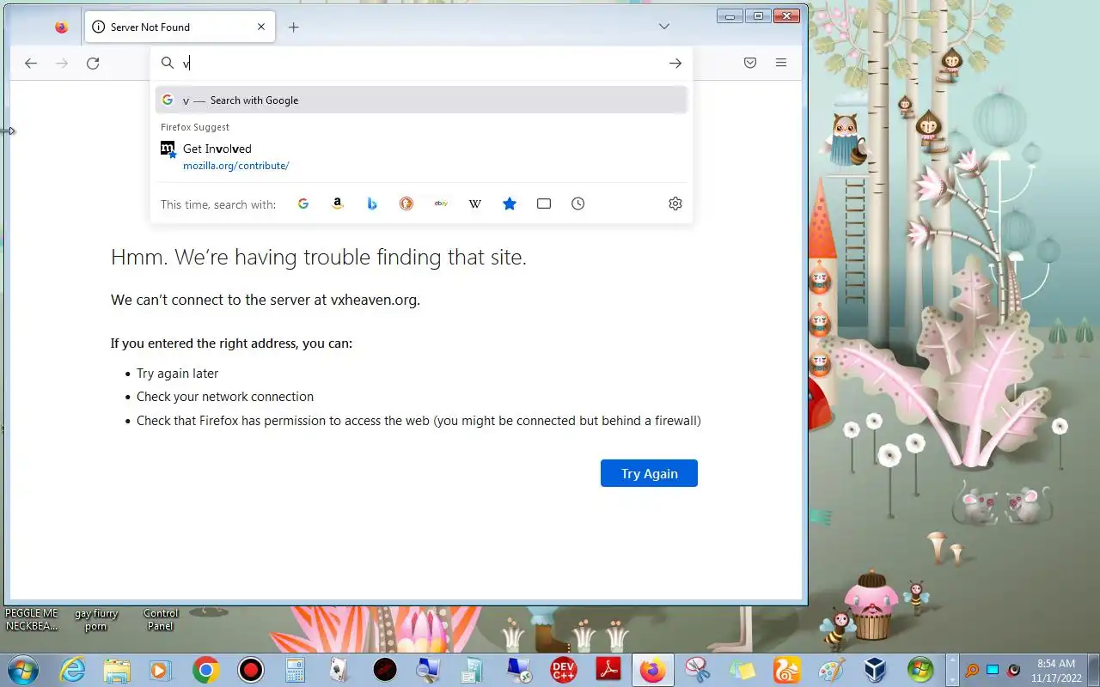Reload the page with the refresh icon
Image resolution: width=1100 pixels, height=687 pixels.
(93, 63)
